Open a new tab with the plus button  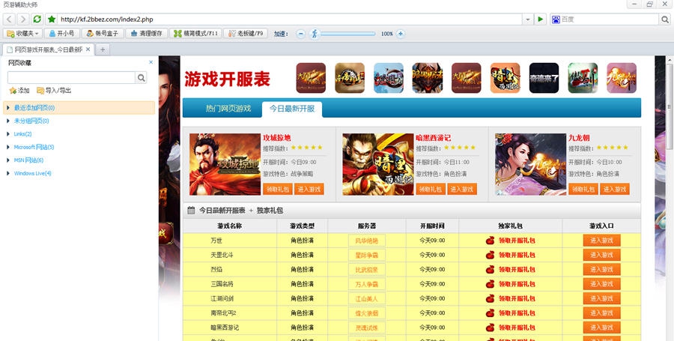[103, 50]
